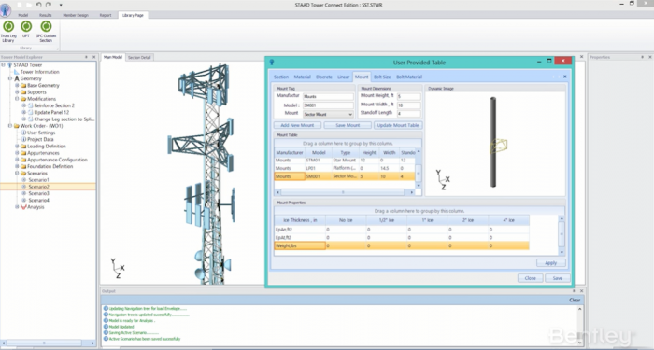
Task: Click the Mount Table horizontal scrollbar
Action: click(343, 192)
